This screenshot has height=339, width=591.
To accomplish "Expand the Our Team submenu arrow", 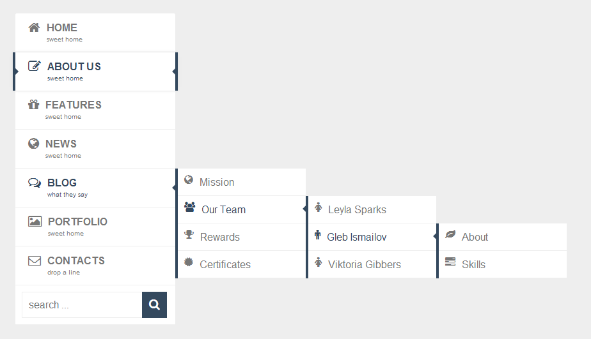I will (304, 209).
